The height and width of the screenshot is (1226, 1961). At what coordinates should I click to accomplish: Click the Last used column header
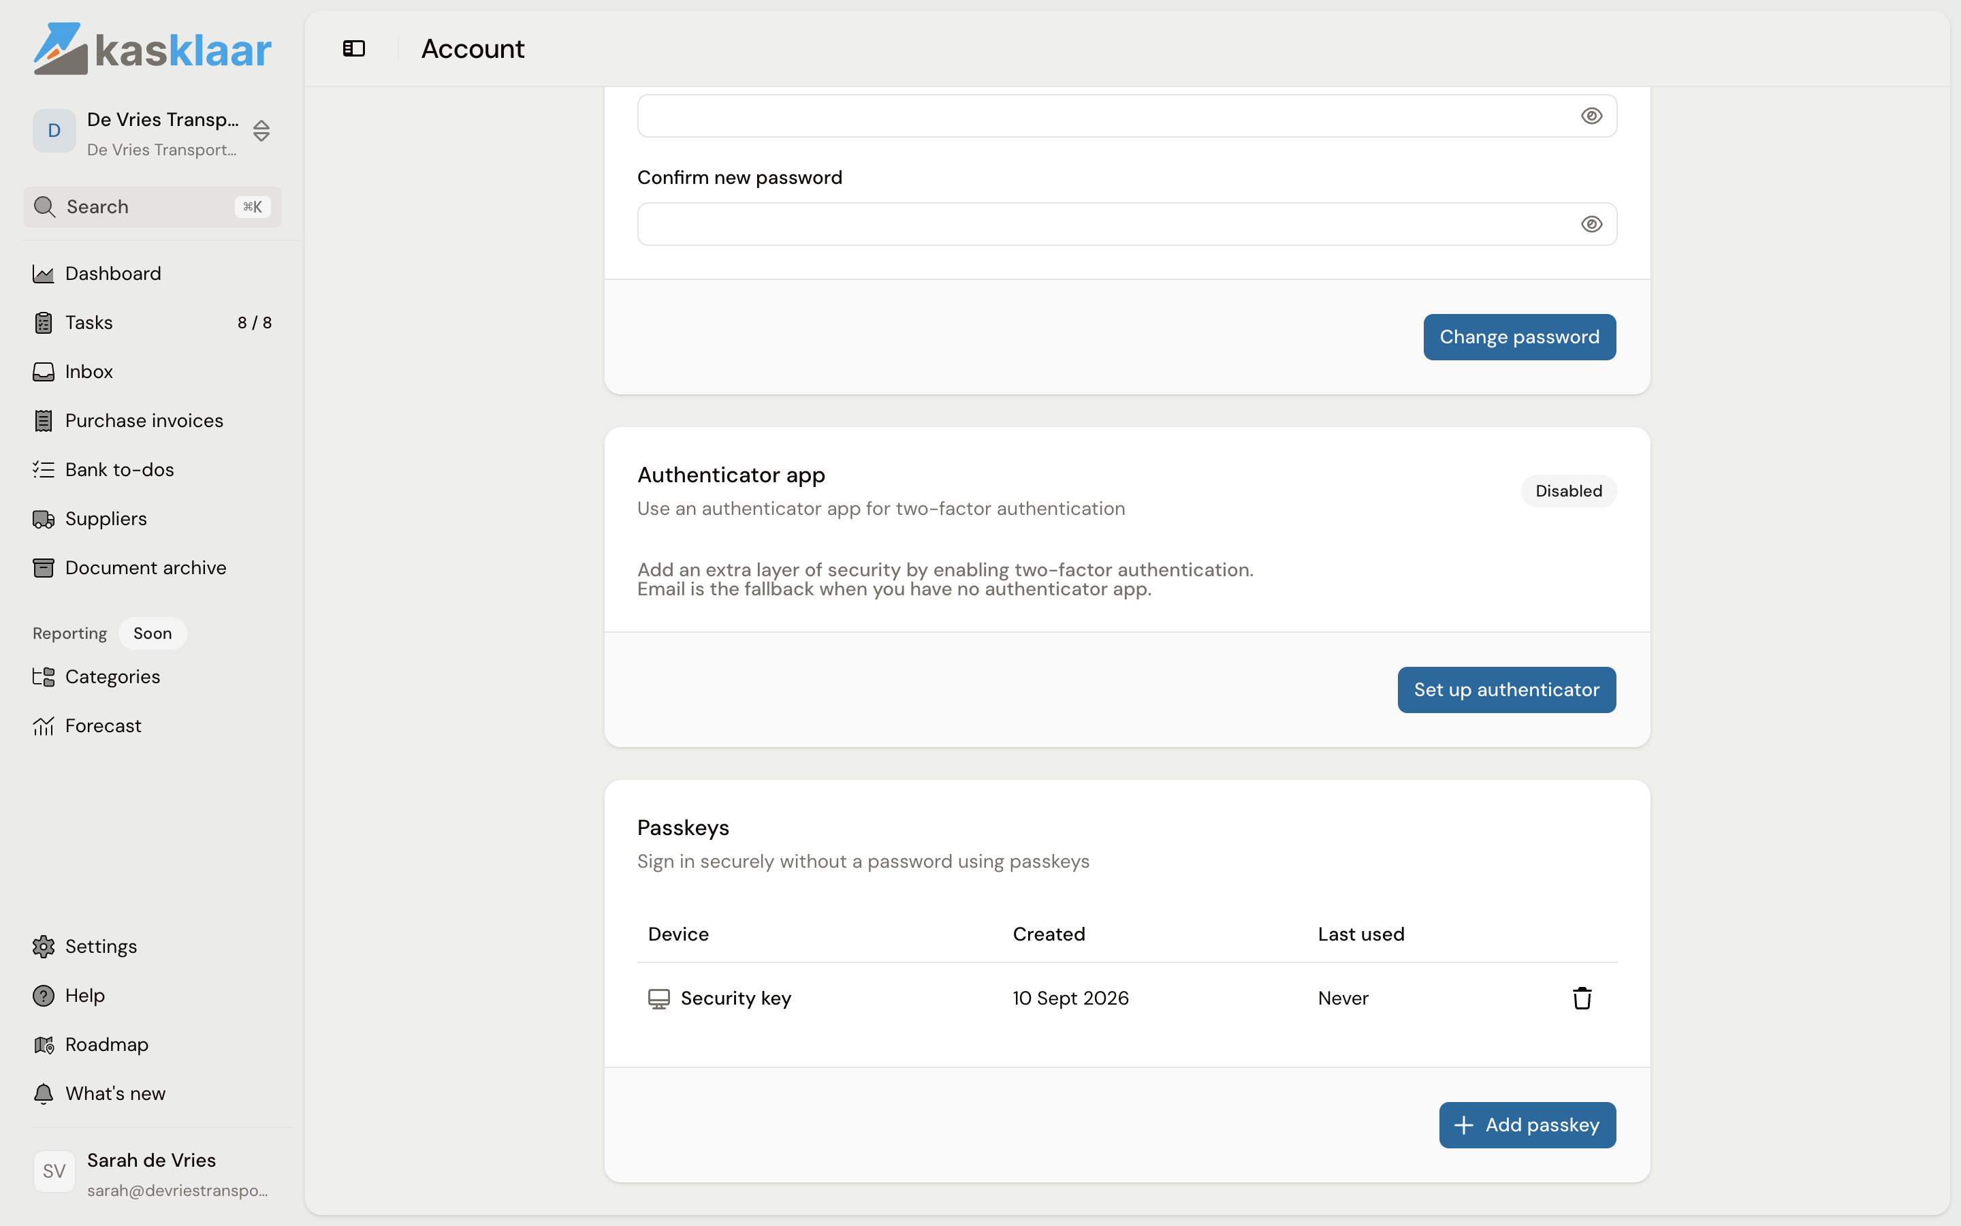(1360, 934)
